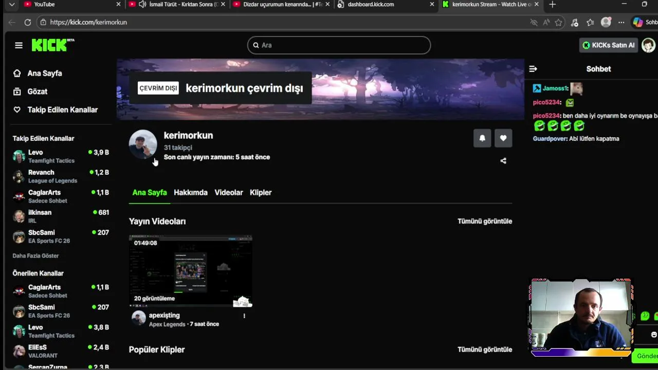Open EliEsS VALORANT channel in sidebar
This screenshot has height=370, width=658.
click(61, 351)
